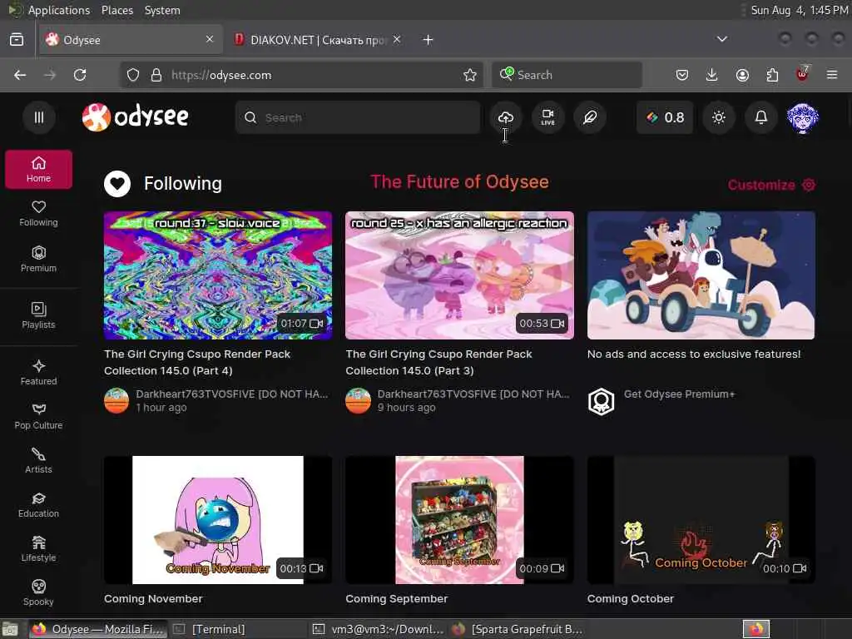Screen dimensions: 852x639
Task: Open the user avatar menu
Action: [x=803, y=117]
